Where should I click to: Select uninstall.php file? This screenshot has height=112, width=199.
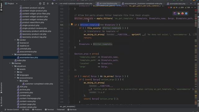pyautogui.click(x=25, y=49)
